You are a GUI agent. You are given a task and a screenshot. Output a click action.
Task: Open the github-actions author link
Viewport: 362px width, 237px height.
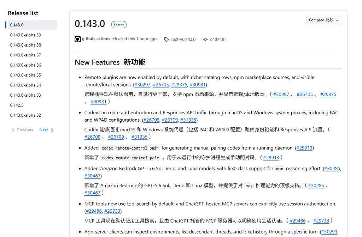click(x=96, y=39)
